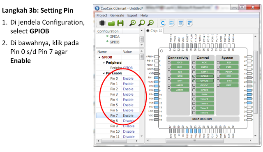Image resolution: width=263 pixels, height=152 pixels.
Task: Tick the ADC checkbox
Action: [x=194, y=62]
